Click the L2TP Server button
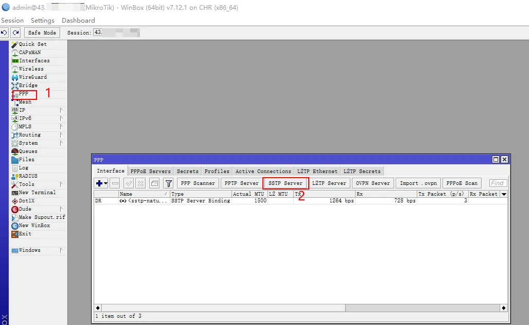Viewport: 529px width, 325px height. (329, 183)
